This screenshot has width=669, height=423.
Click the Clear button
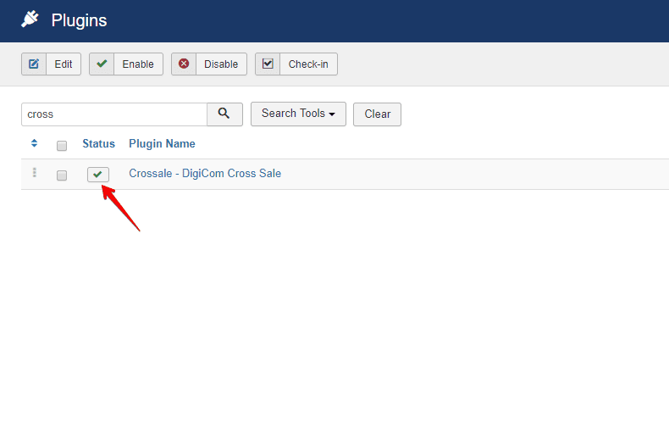point(377,114)
